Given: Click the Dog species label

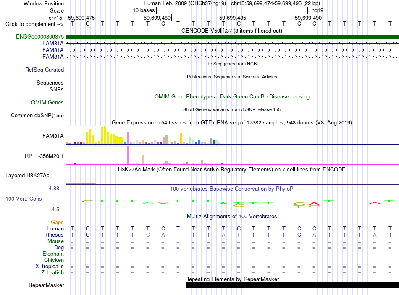Looking at the screenshot, I should [59, 248].
